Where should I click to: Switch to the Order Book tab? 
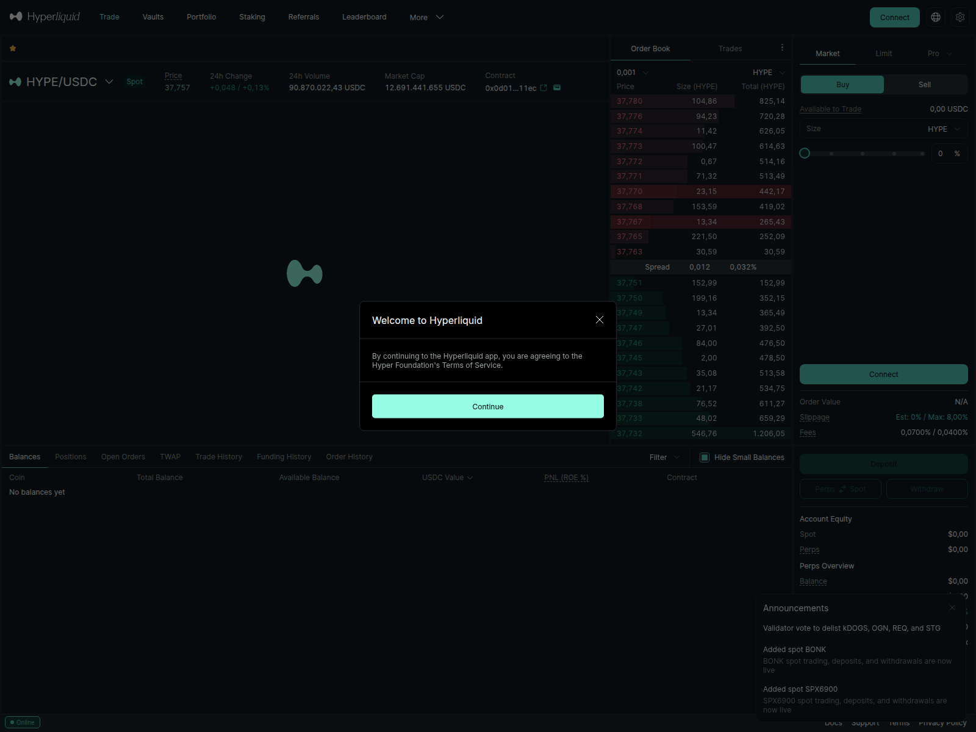[x=650, y=49]
